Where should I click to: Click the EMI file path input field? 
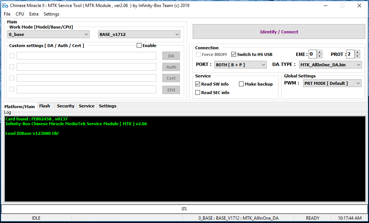pyautogui.click(x=86, y=89)
